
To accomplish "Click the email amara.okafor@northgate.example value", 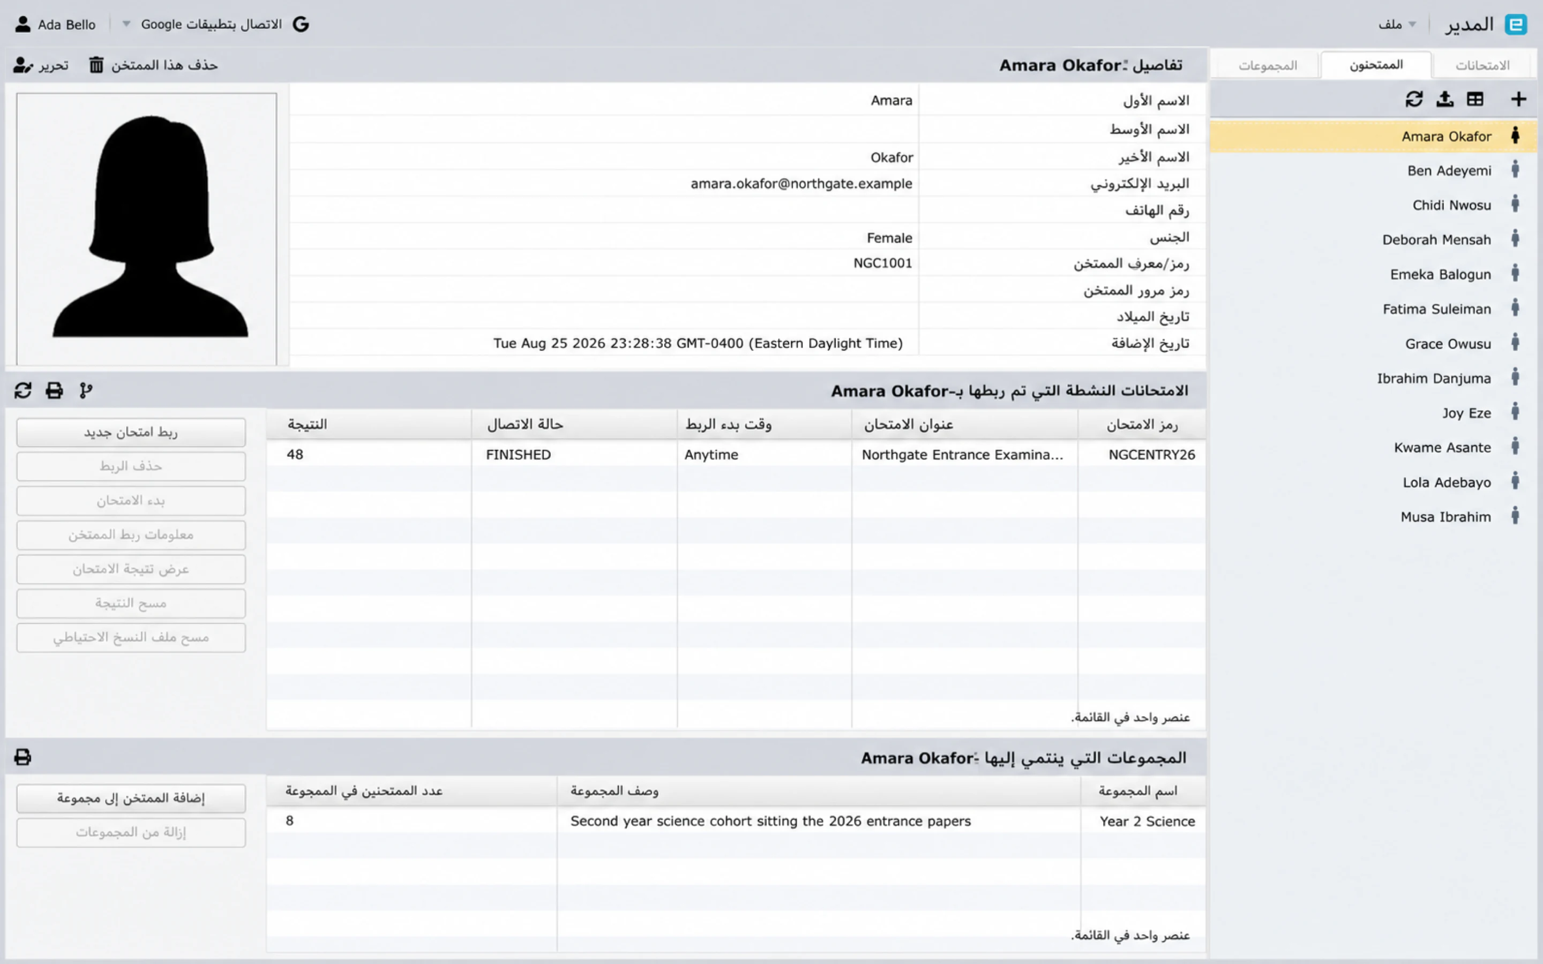I will pyautogui.click(x=801, y=184).
